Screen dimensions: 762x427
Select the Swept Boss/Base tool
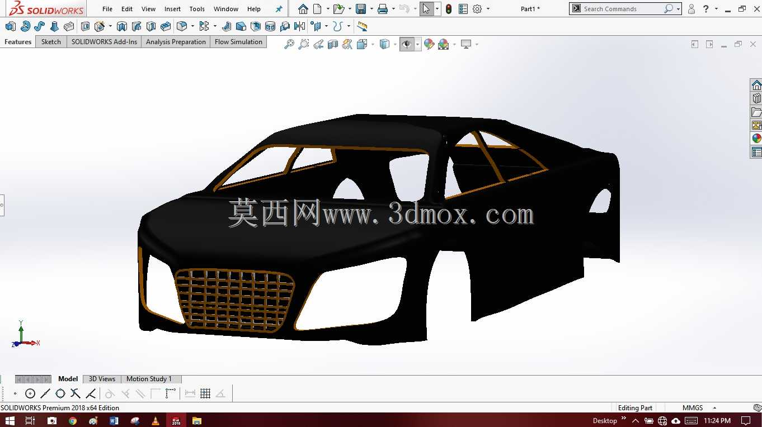[x=39, y=26]
